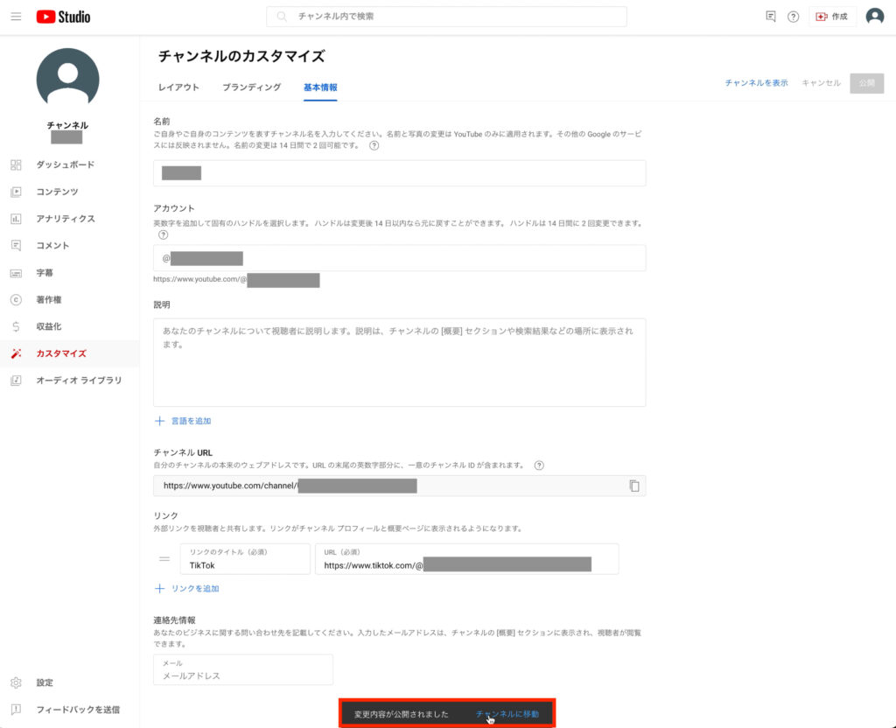Open the hamburger navigation menu
The height and width of the screenshot is (728, 896).
tap(16, 17)
